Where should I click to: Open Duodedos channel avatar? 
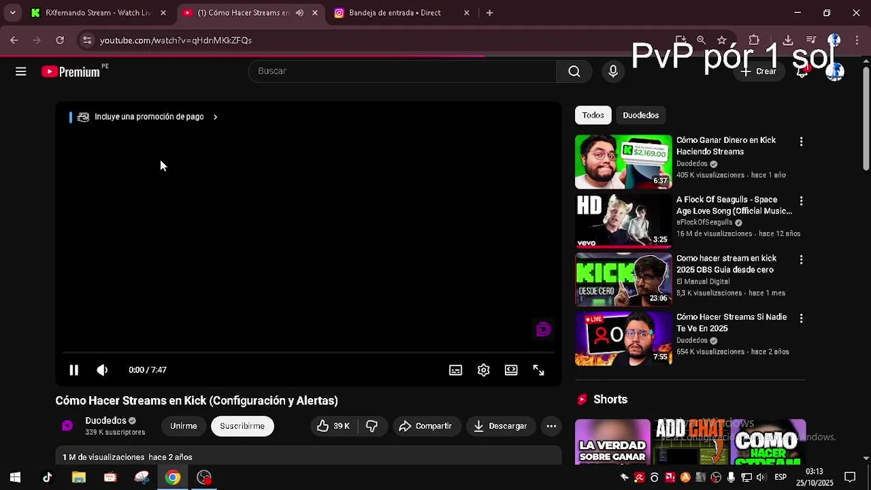click(67, 426)
